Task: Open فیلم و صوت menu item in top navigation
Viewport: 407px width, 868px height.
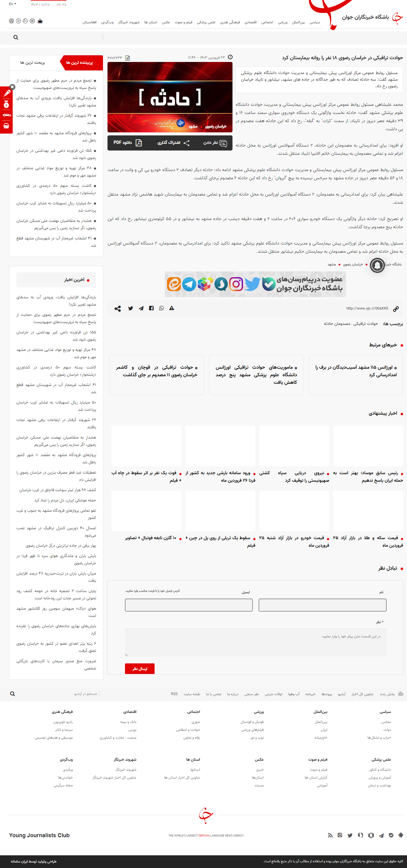Action: (184, 22)
